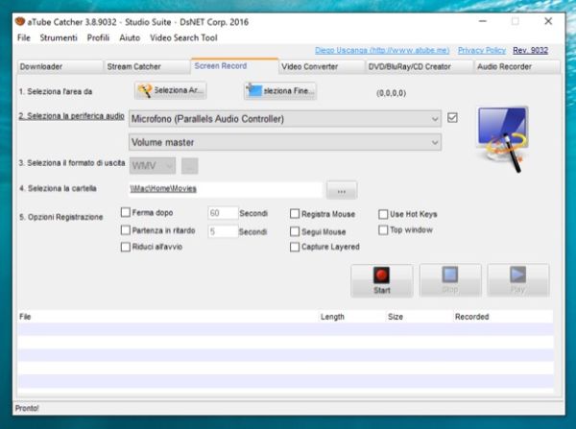Uncheck the audio device checkbox
576x429 pixels.
click(453, 118)
